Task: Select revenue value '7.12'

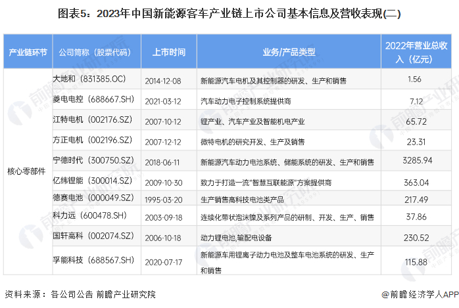Action: 416,101
